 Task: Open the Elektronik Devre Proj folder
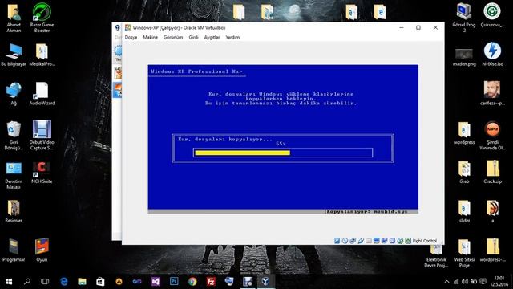[436, 255]
